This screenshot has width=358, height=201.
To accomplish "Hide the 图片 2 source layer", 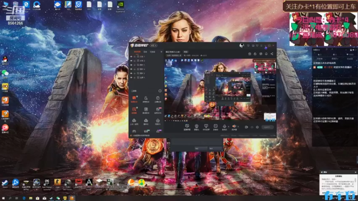I will [x=131, y=73].
